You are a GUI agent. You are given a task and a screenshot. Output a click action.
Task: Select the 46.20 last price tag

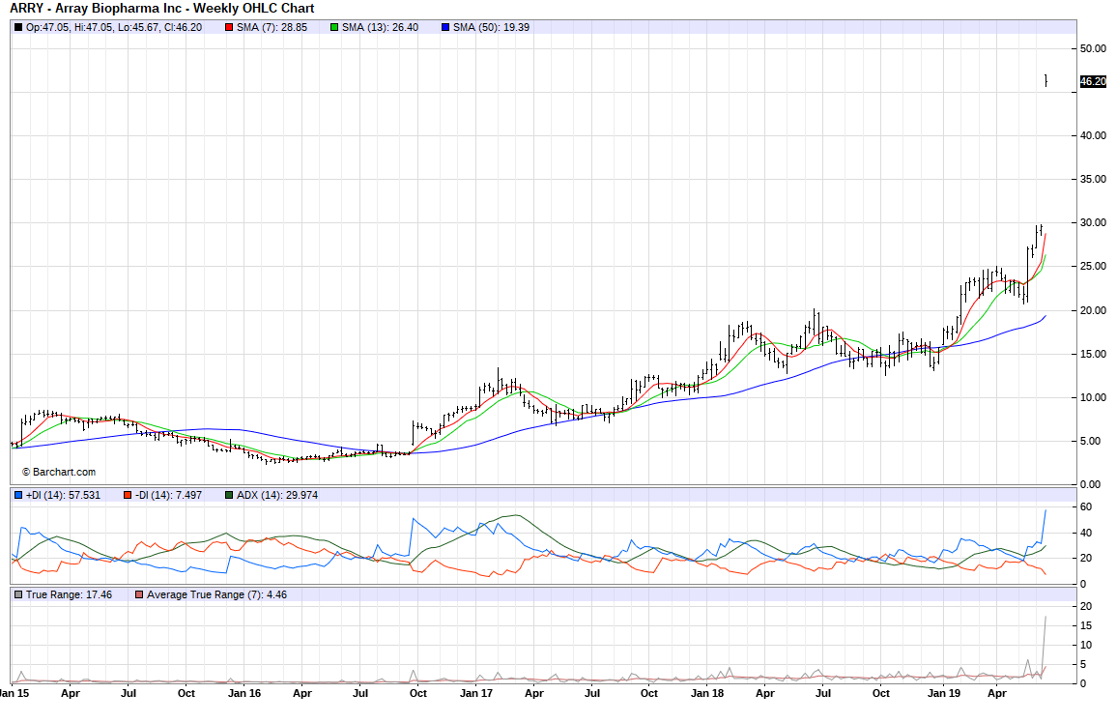pos(1092,82)
